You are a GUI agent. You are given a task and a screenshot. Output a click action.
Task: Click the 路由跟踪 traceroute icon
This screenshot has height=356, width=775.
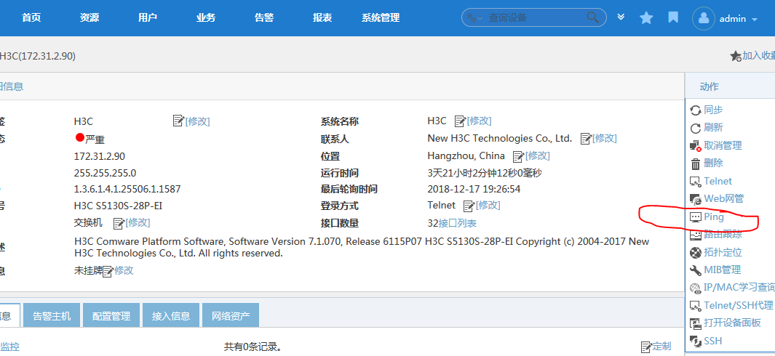696,235
